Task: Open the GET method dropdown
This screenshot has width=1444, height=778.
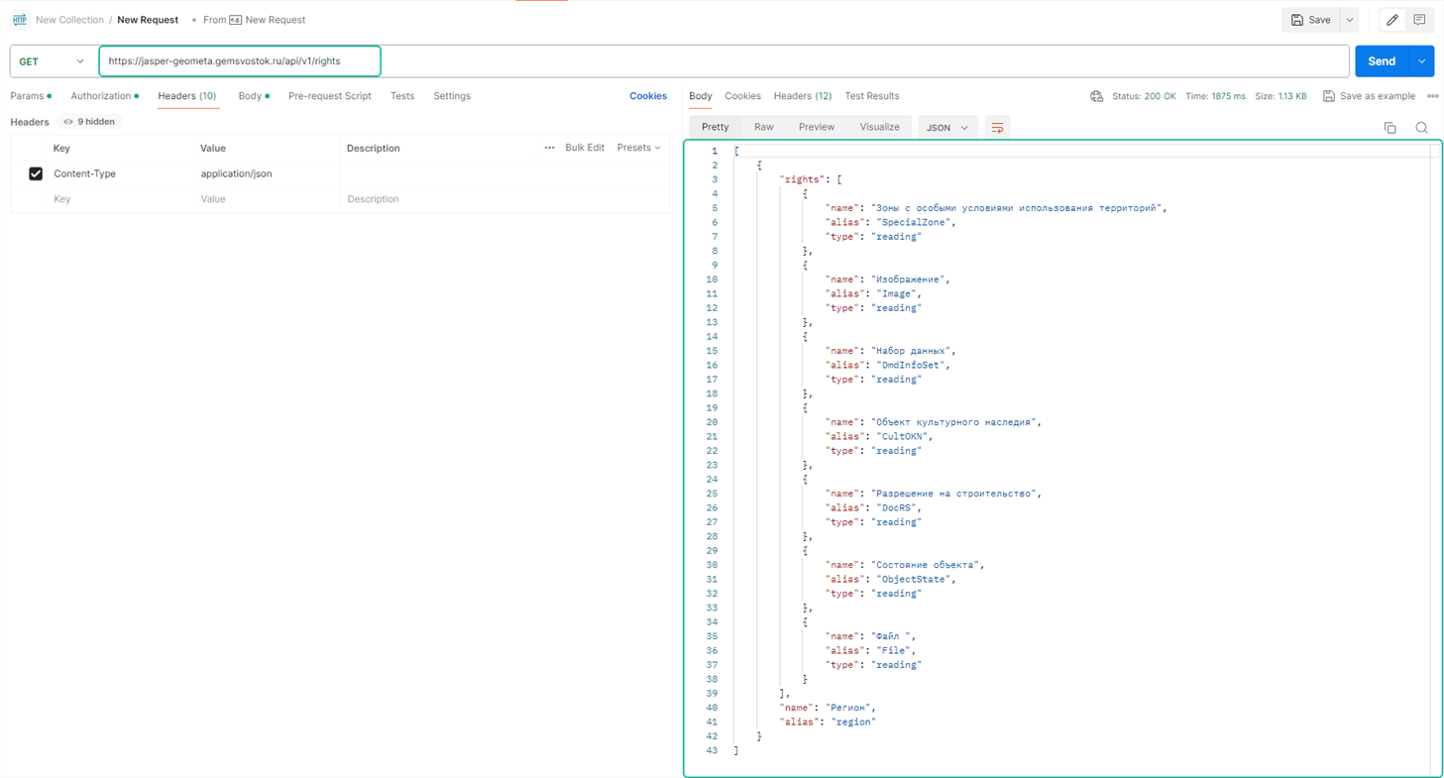Action: (53, 61)
